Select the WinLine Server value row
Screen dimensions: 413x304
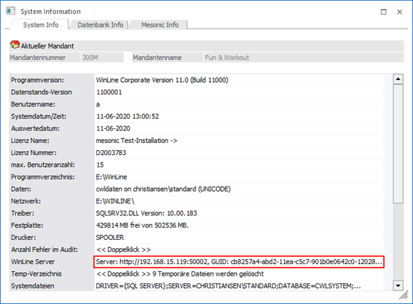[x=238, y=262]
